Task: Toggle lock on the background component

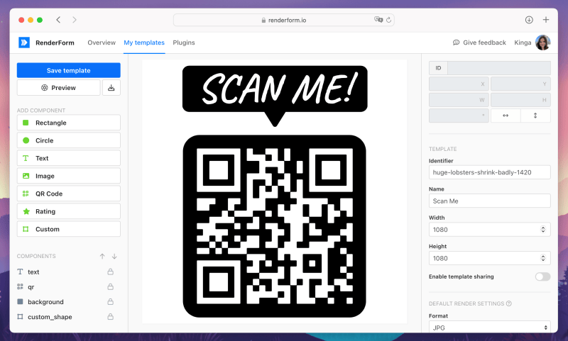Action: tap(111, 301)
